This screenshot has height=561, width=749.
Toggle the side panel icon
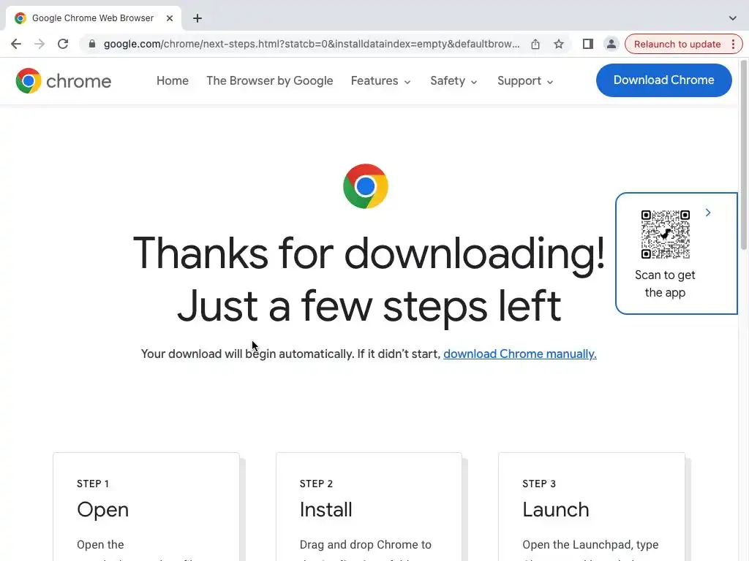(587, 44)
